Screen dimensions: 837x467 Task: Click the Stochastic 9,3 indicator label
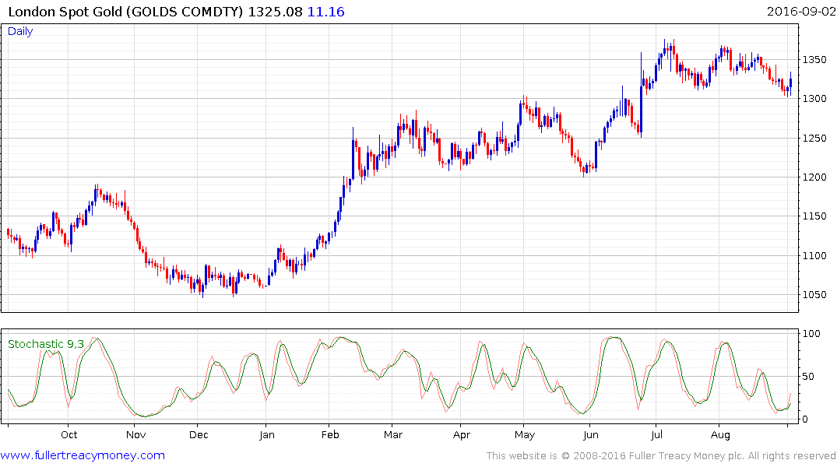[x=46, y=344]
